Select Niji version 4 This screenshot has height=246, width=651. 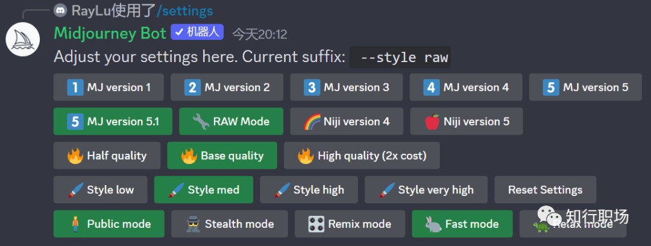pos(347,121)
